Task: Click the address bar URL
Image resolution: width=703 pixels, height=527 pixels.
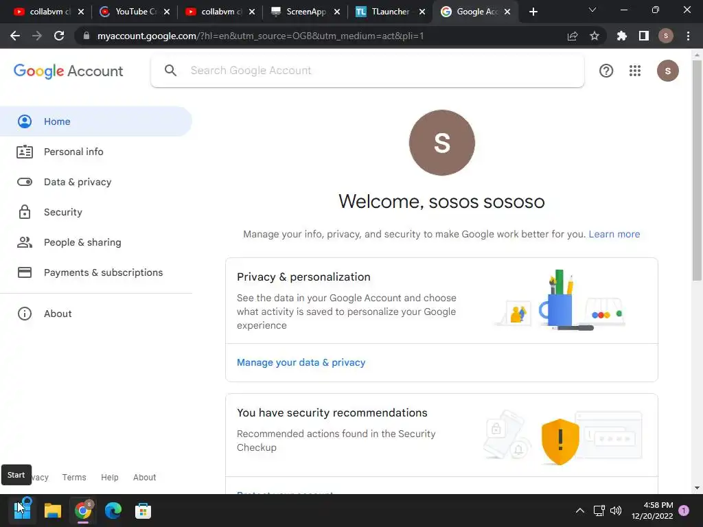Action: click(260, 36)
